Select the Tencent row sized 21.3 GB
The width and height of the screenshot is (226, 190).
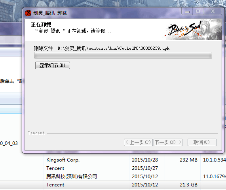113,185
